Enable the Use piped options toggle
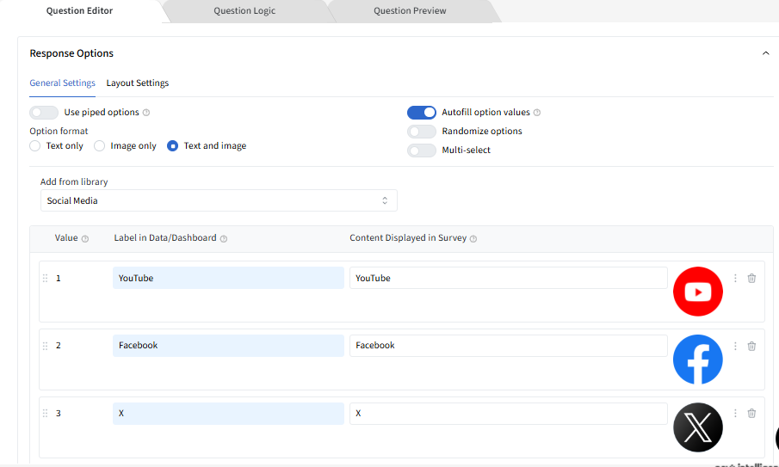 tap(44, 113)
